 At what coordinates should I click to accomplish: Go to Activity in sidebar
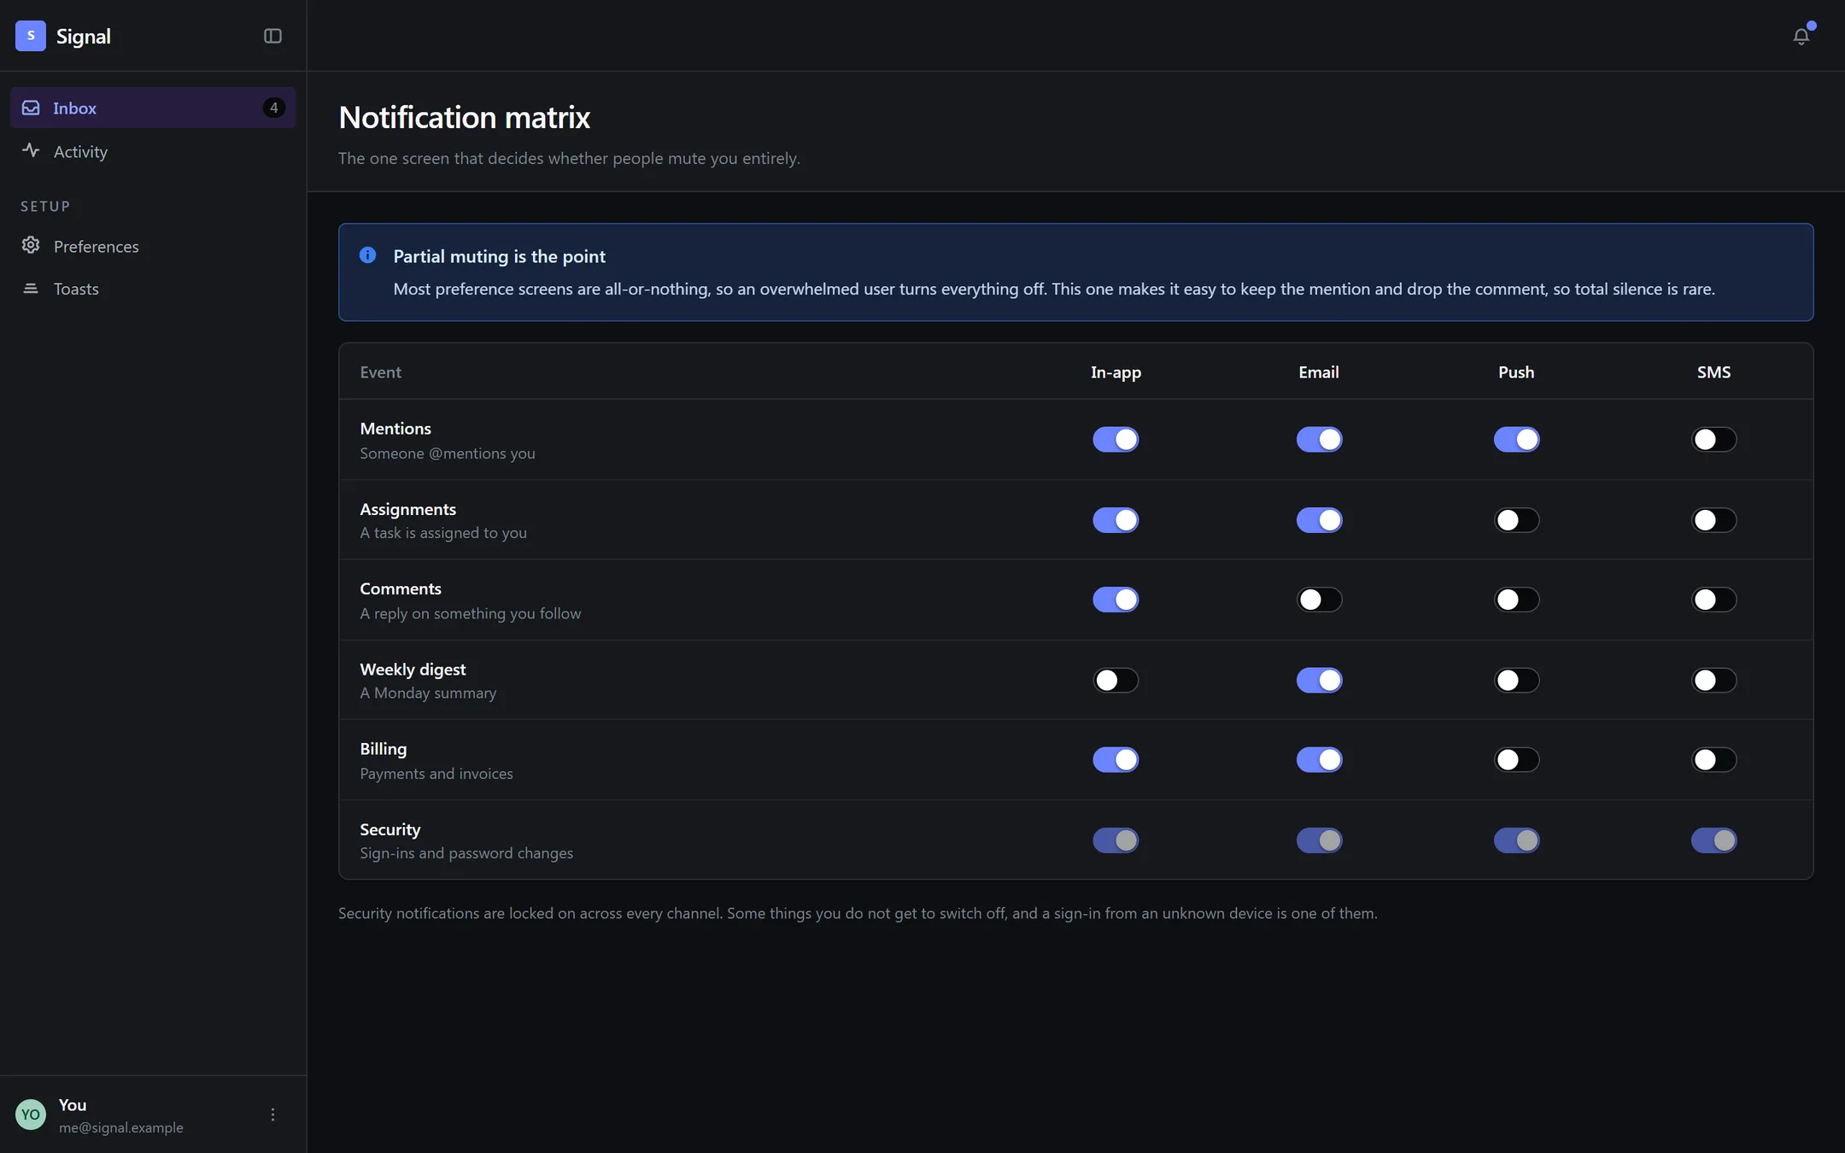pos(153,151)
